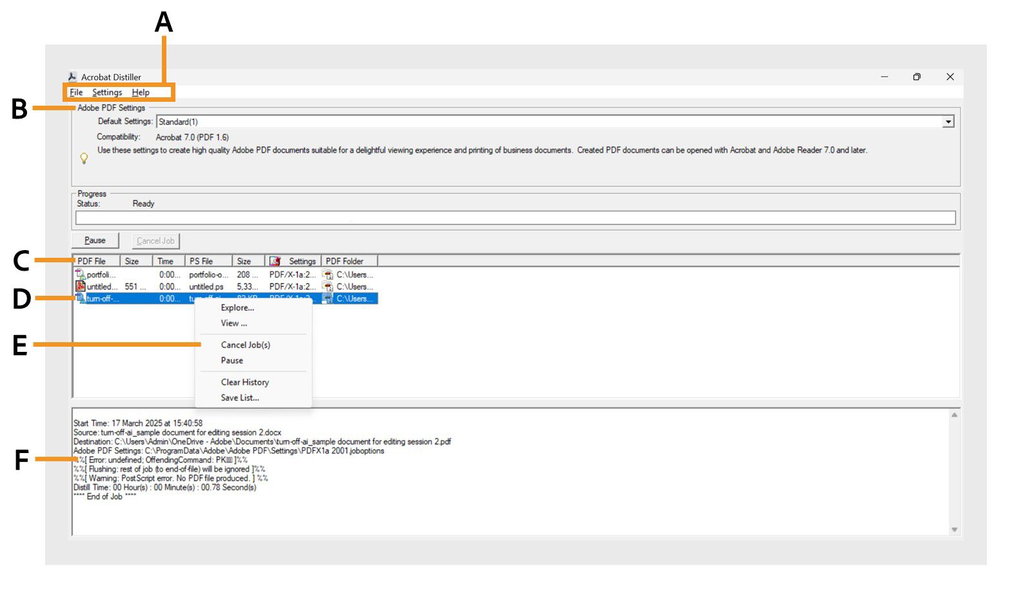Sort by the PS File column header
The image size is (1032, 609).
(x=208, y=261)
